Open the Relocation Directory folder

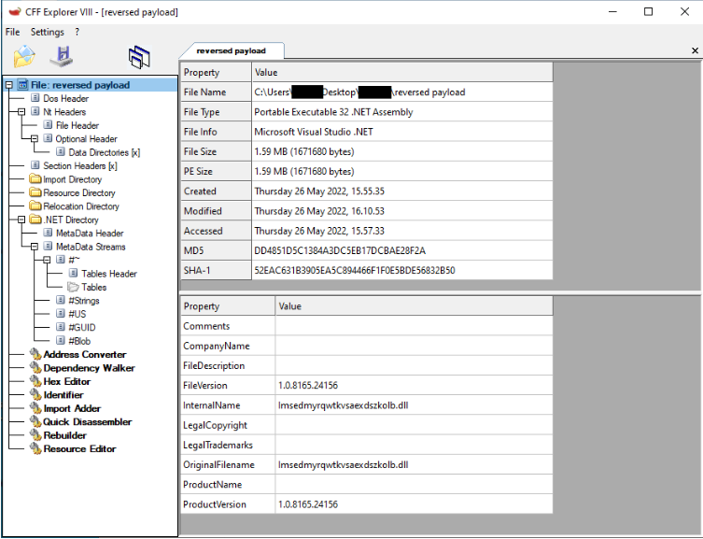pyautogui.click(x=81, y=206)
